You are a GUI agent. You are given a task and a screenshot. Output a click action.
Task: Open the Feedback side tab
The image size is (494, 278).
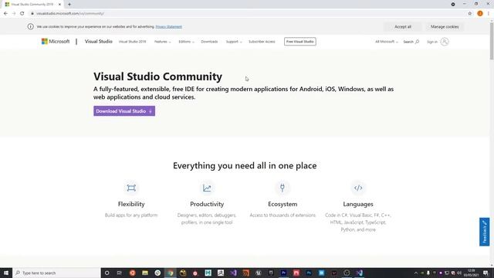[484, 232]
